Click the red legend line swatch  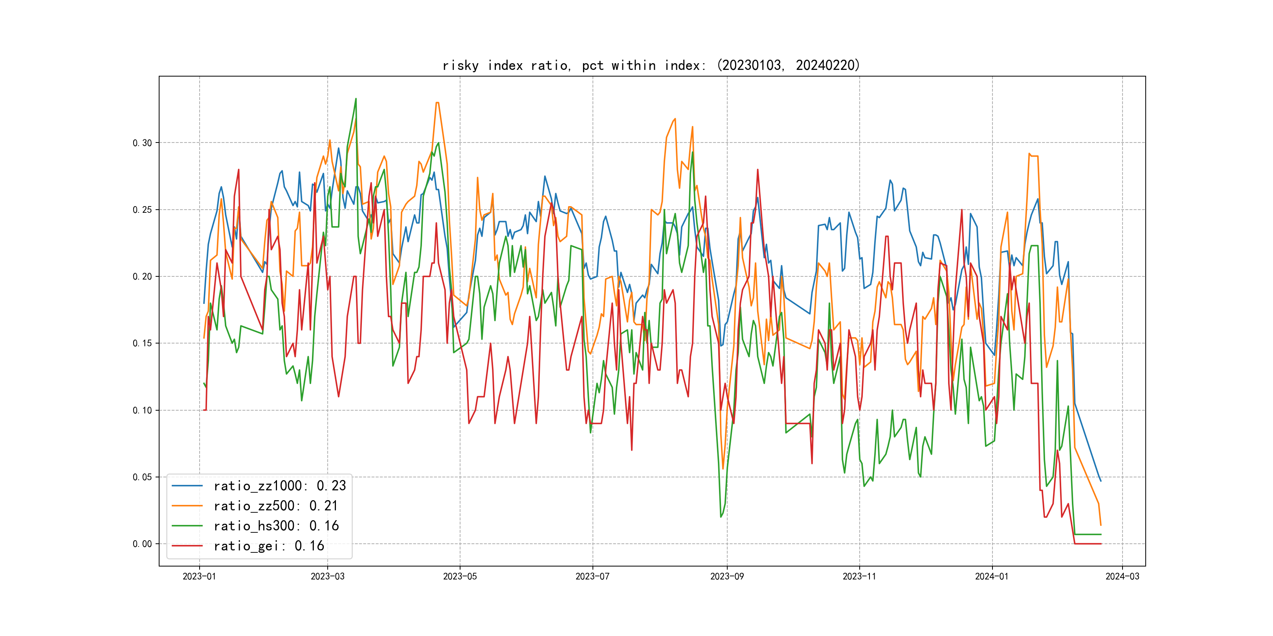pyautogui.click(x=187, y=546)
